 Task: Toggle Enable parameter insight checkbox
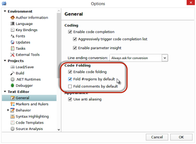point(75,48)
